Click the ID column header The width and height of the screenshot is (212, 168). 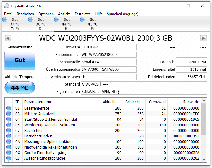(17, 102)
